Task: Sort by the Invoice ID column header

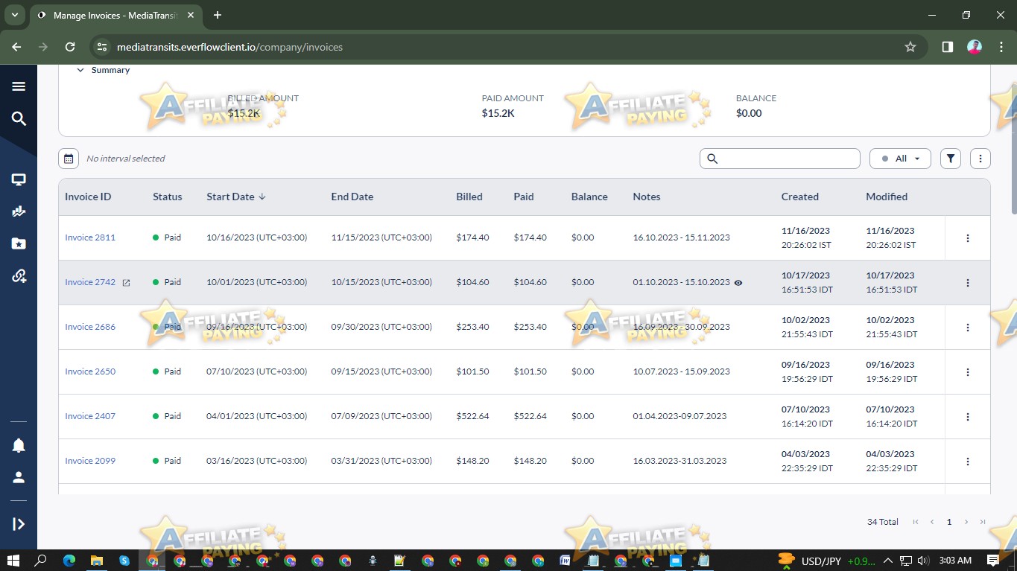Action: pyautogui.click(x=88, y=197)
